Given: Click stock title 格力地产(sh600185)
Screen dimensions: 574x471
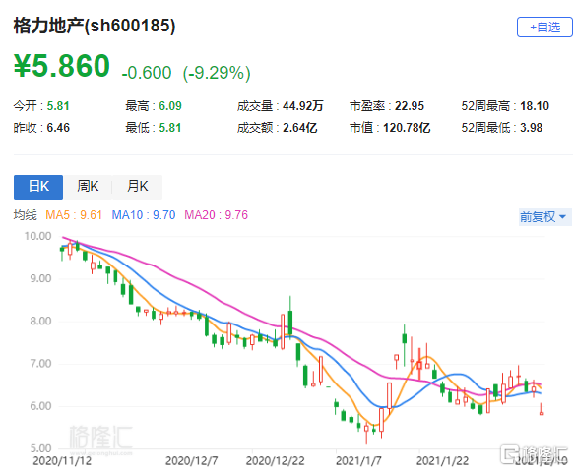Looking at the screenshot, I should [95, 26].
